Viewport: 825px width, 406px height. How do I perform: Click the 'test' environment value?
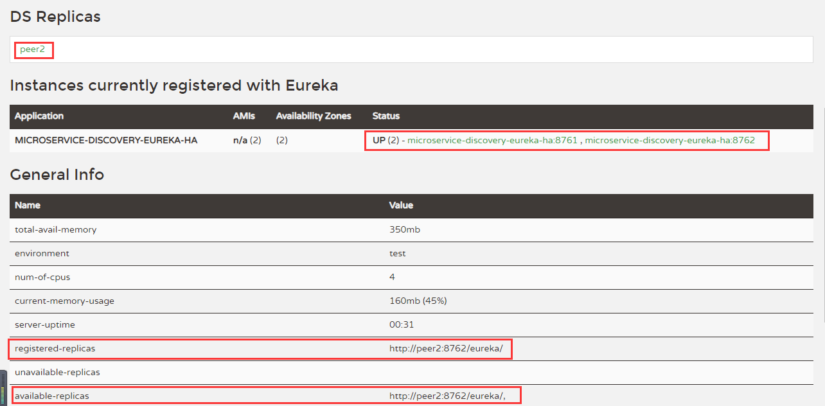pos(398,253)
